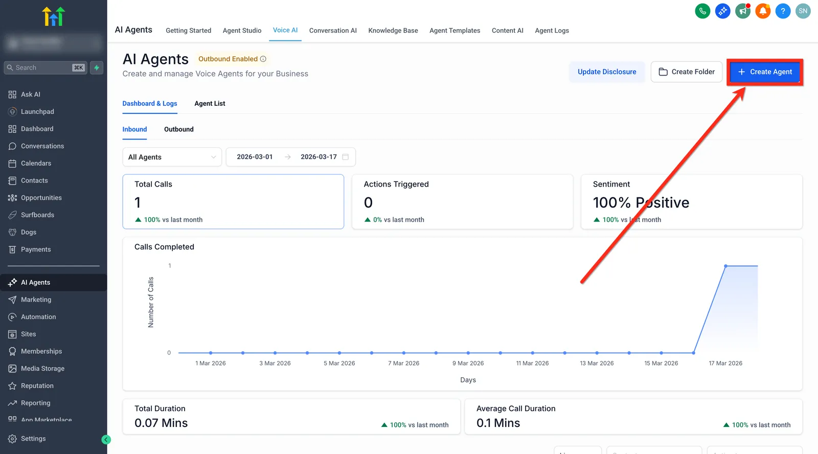Click the megaphone announcements icon
The height and width of the screenshot is (454, 818).
click(x=743, y=11)
